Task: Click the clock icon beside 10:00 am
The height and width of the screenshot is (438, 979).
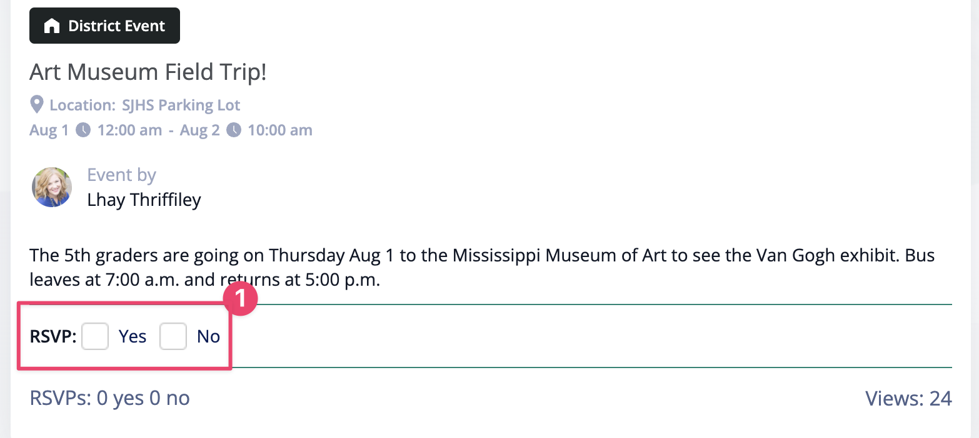Action: click(234, 130)
